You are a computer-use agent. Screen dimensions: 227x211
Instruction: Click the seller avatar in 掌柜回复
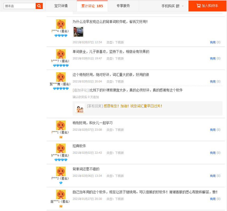pos(80,108)
